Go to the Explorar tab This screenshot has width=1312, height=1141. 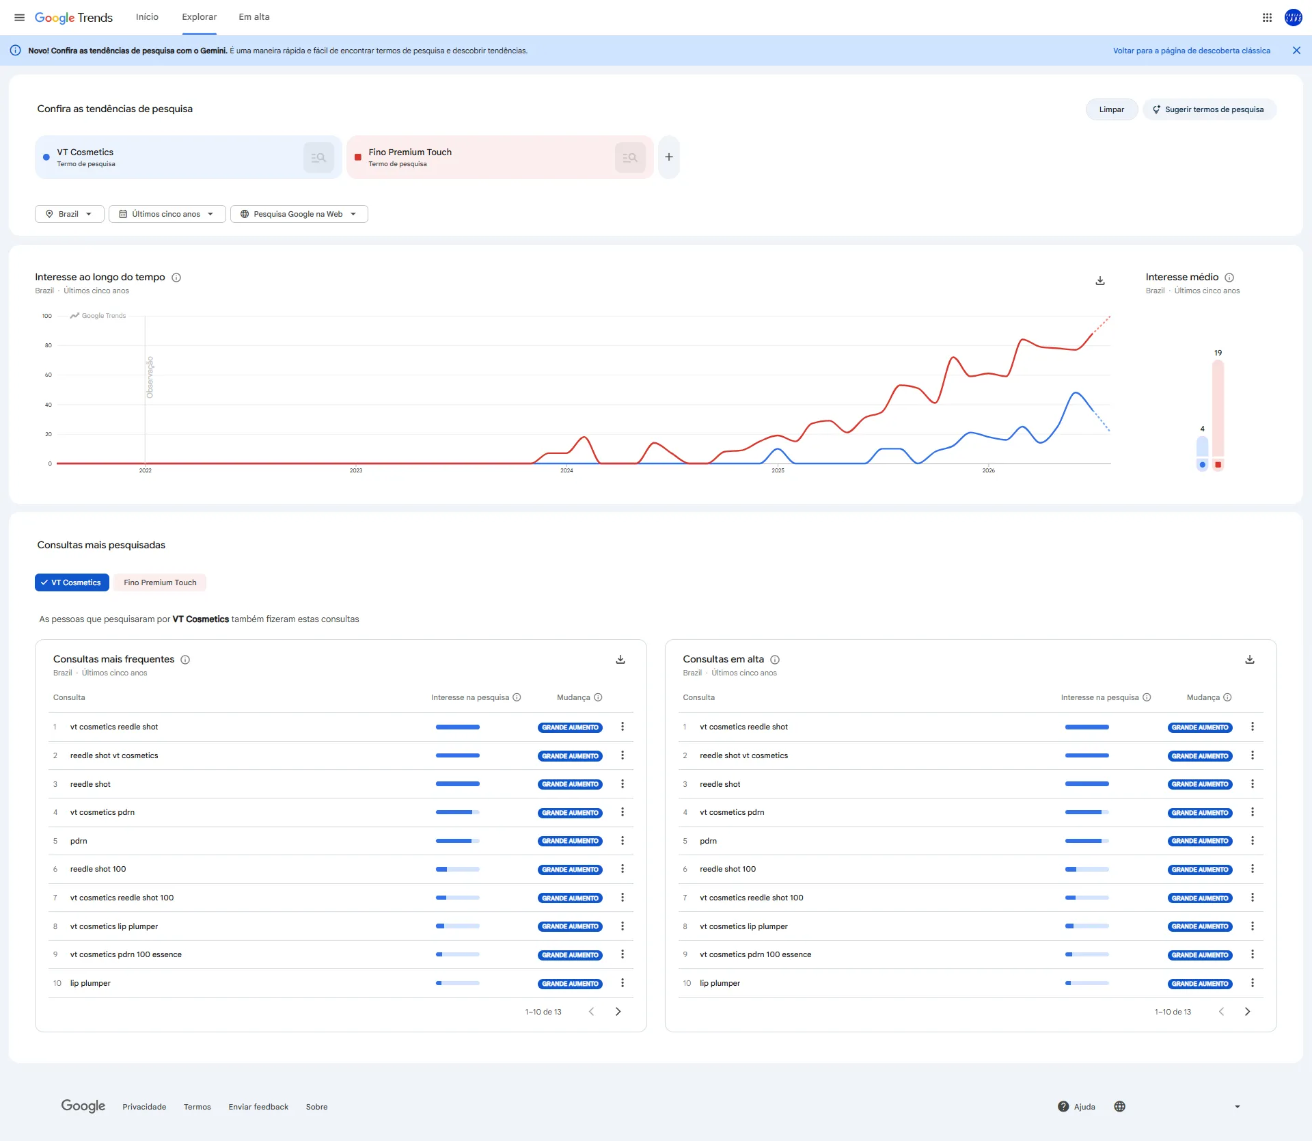coord(200,17)
